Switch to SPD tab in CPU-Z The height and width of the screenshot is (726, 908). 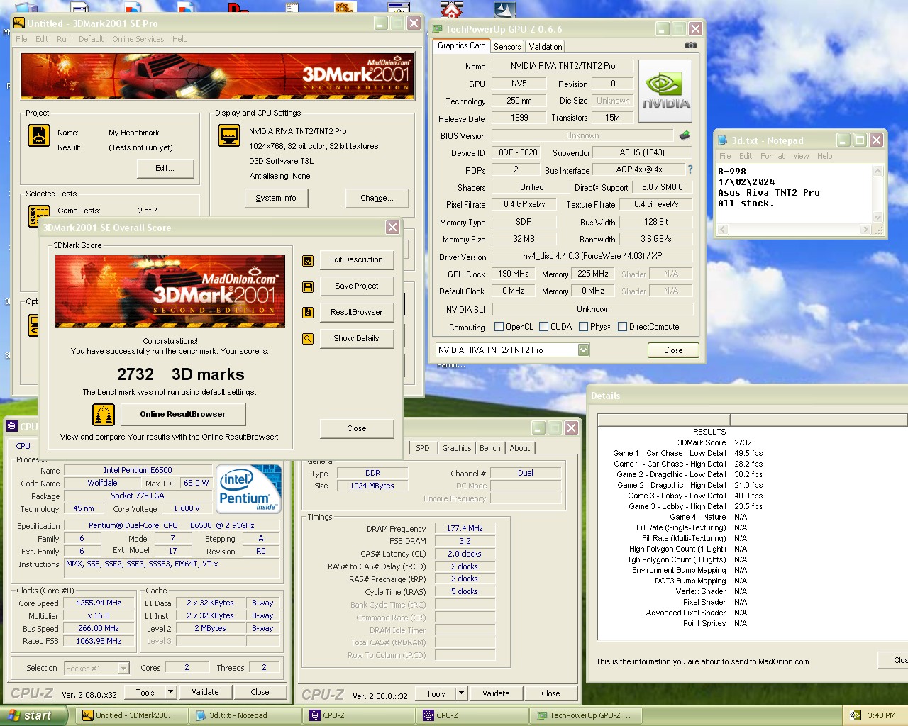(x=422, y=448)
